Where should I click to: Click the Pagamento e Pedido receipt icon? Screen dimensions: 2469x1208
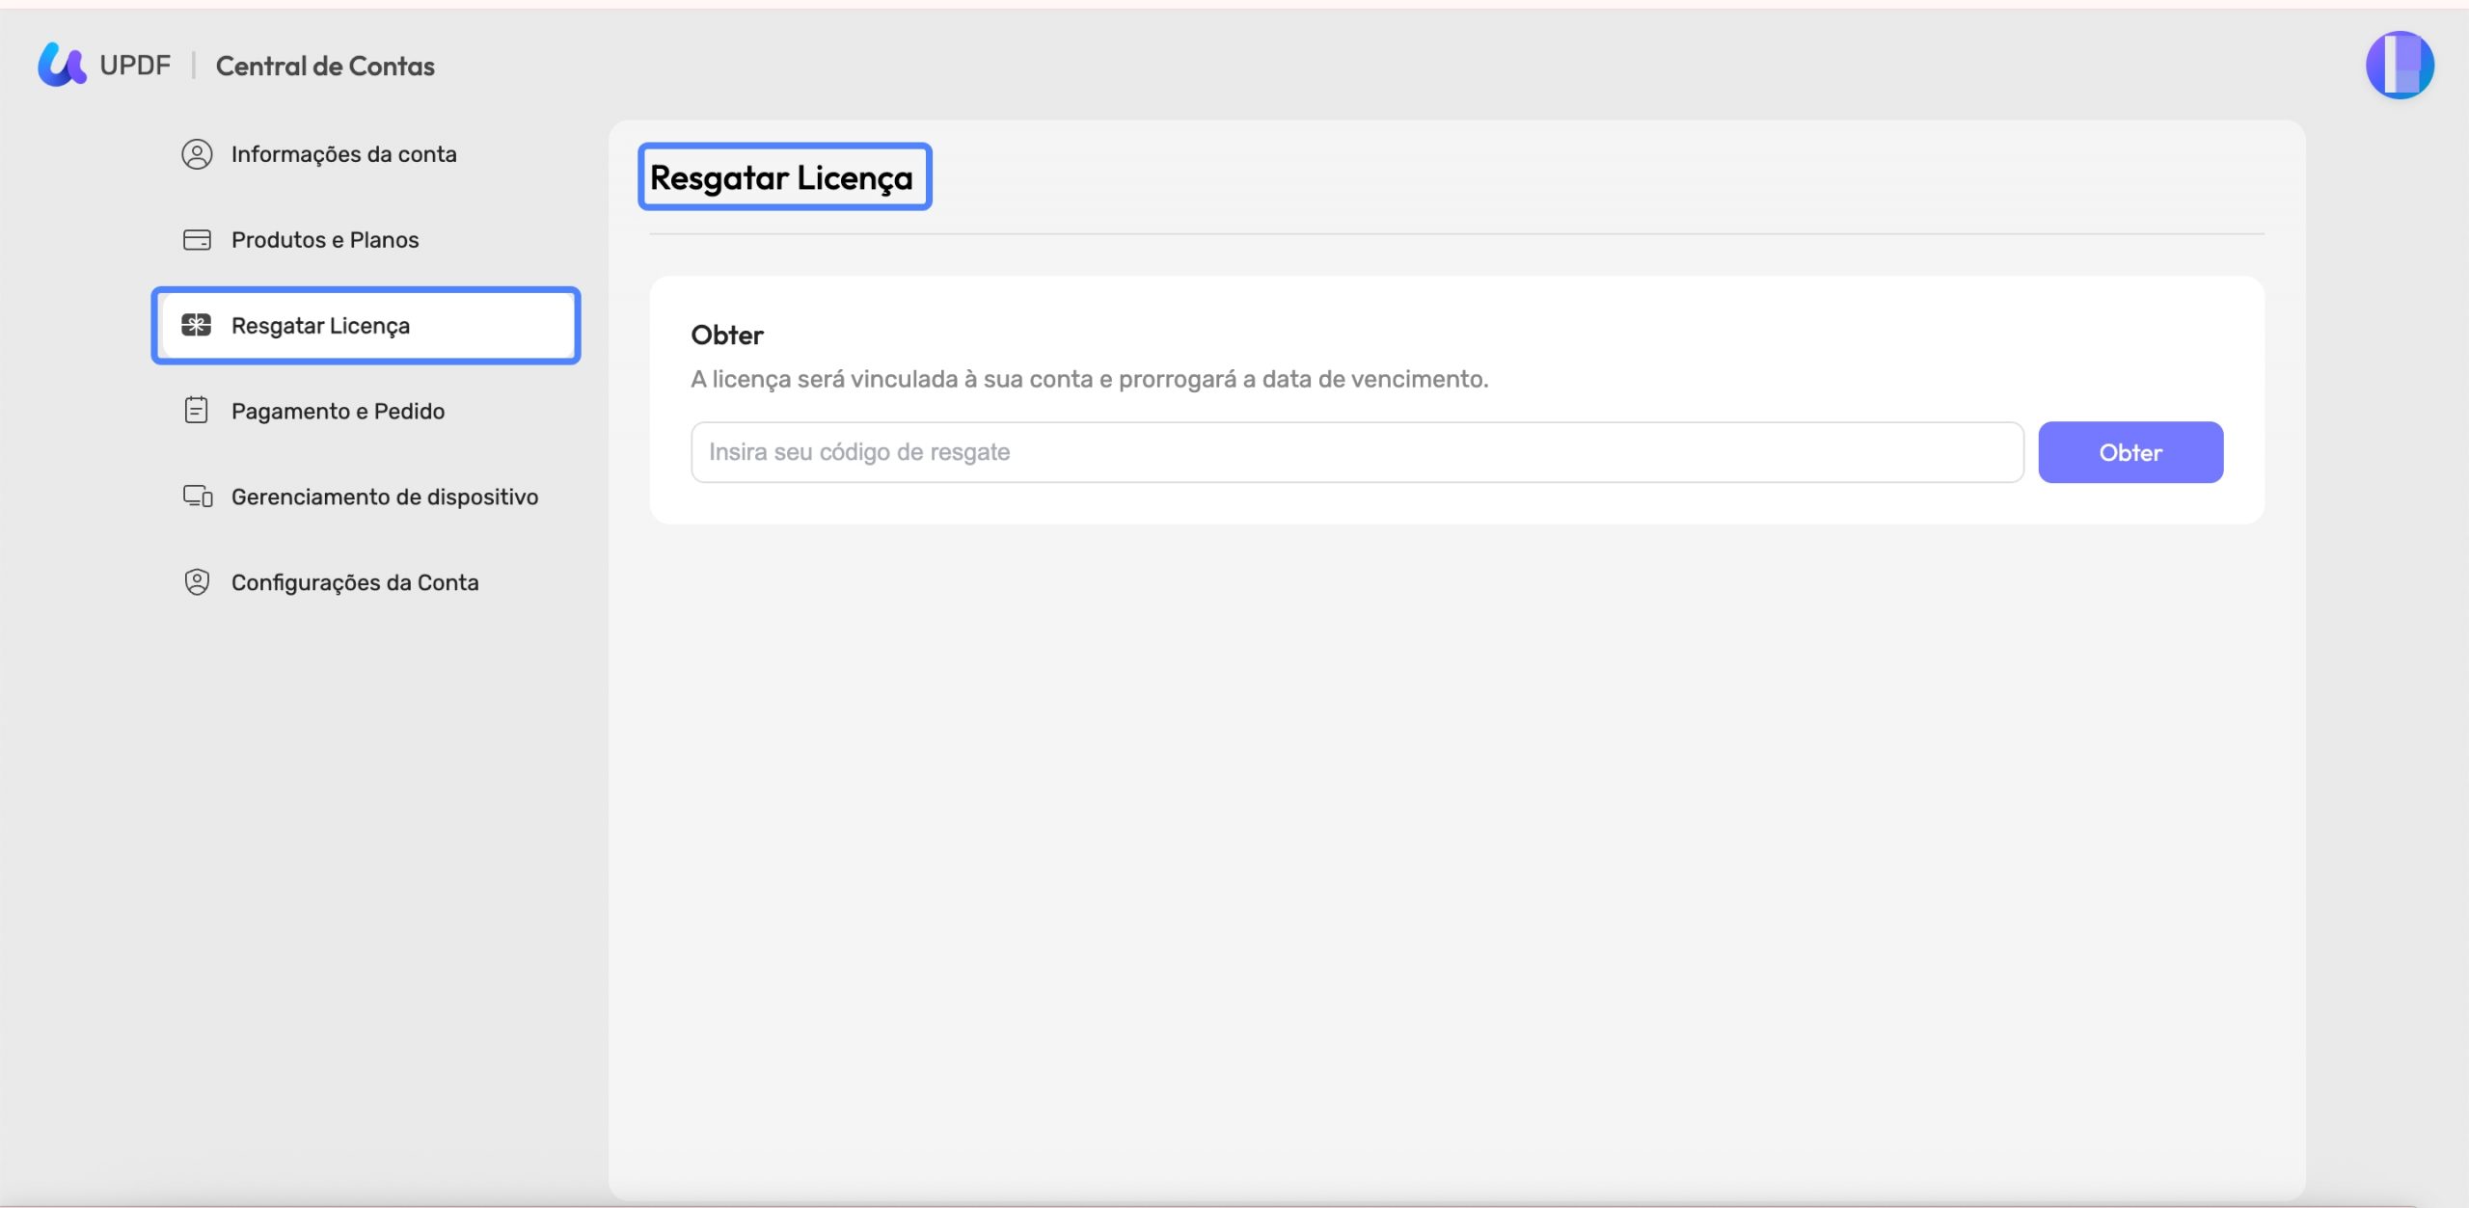click(x=197, y=411)
